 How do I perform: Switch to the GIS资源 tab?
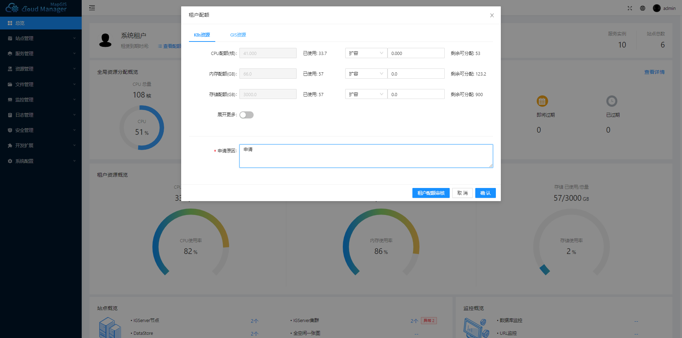[238, 35]
